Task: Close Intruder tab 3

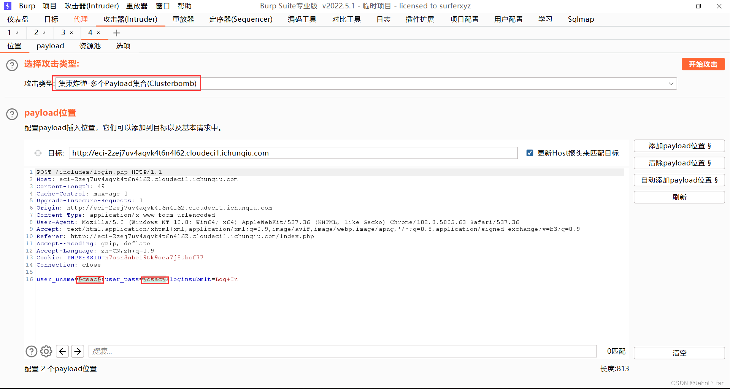Action: (x=71, y=33)
